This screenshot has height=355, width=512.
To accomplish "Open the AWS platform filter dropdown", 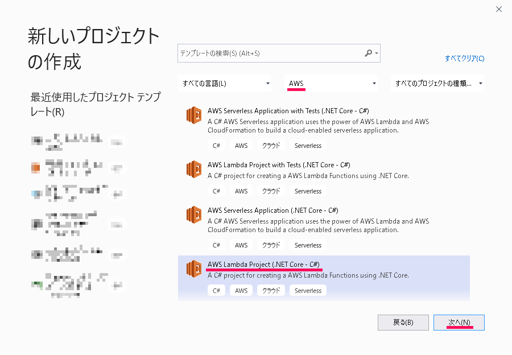I will coord(331,83).
